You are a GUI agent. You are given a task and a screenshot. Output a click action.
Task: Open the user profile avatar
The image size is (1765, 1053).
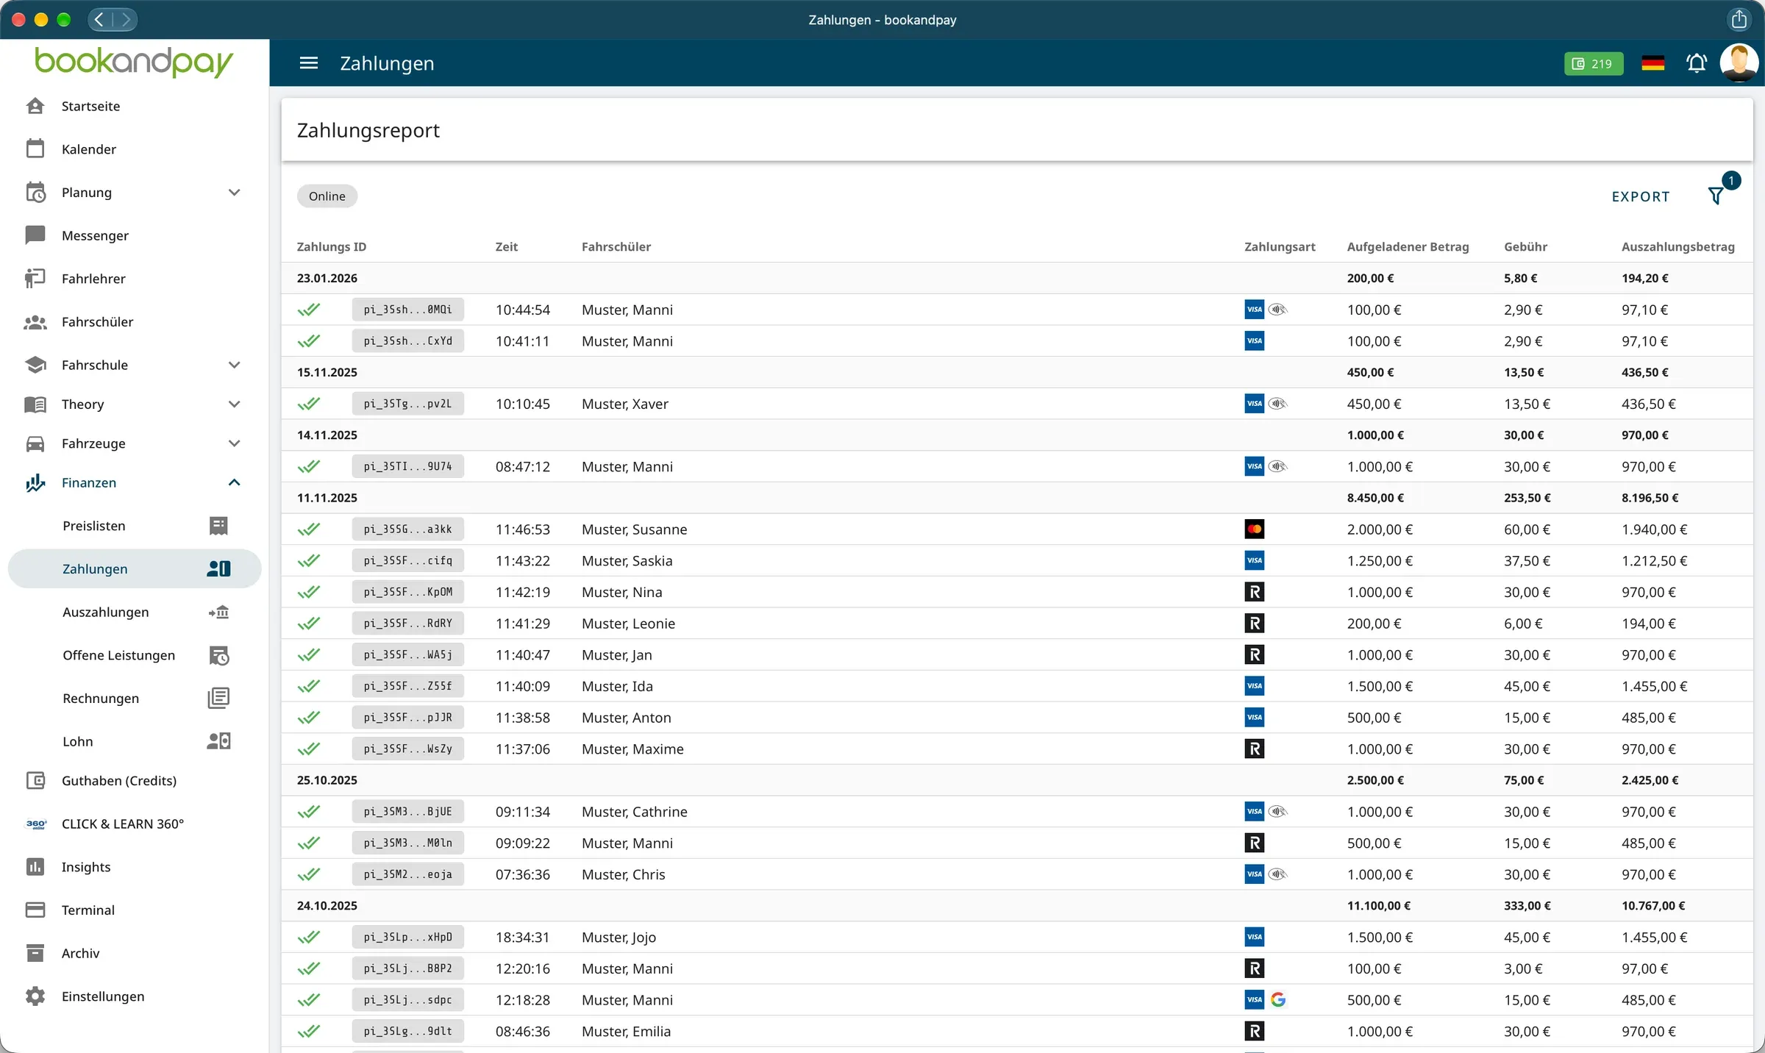pyautogui.click(x=1739, y=63)
